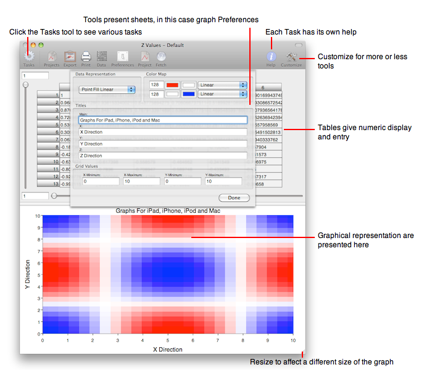Screen dimensions: 432x370
Task: Open Help for this task
Action: (271, 56)
